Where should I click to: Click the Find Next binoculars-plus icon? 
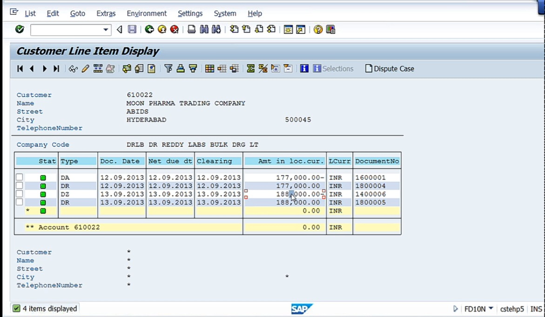click(x=216, y=29)
